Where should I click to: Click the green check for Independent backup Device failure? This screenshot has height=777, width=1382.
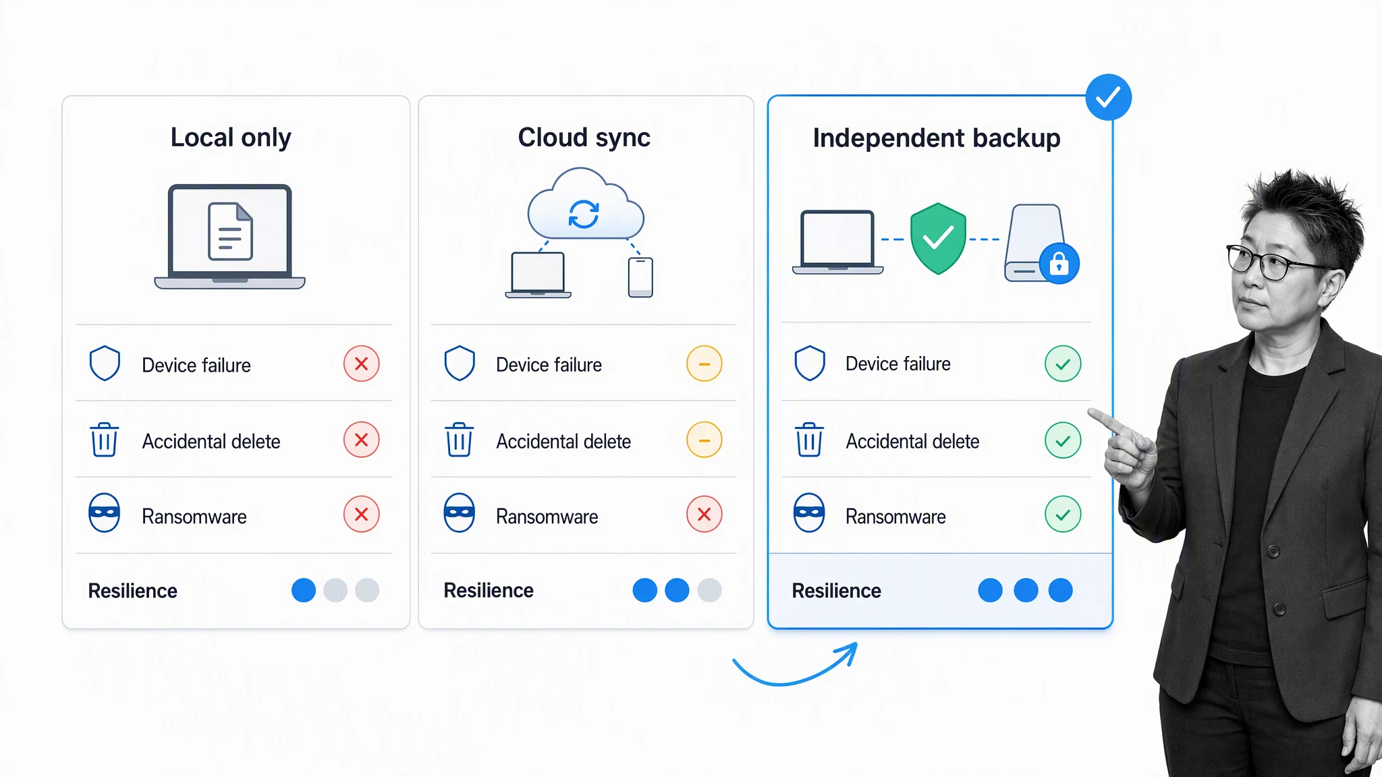1063,364
